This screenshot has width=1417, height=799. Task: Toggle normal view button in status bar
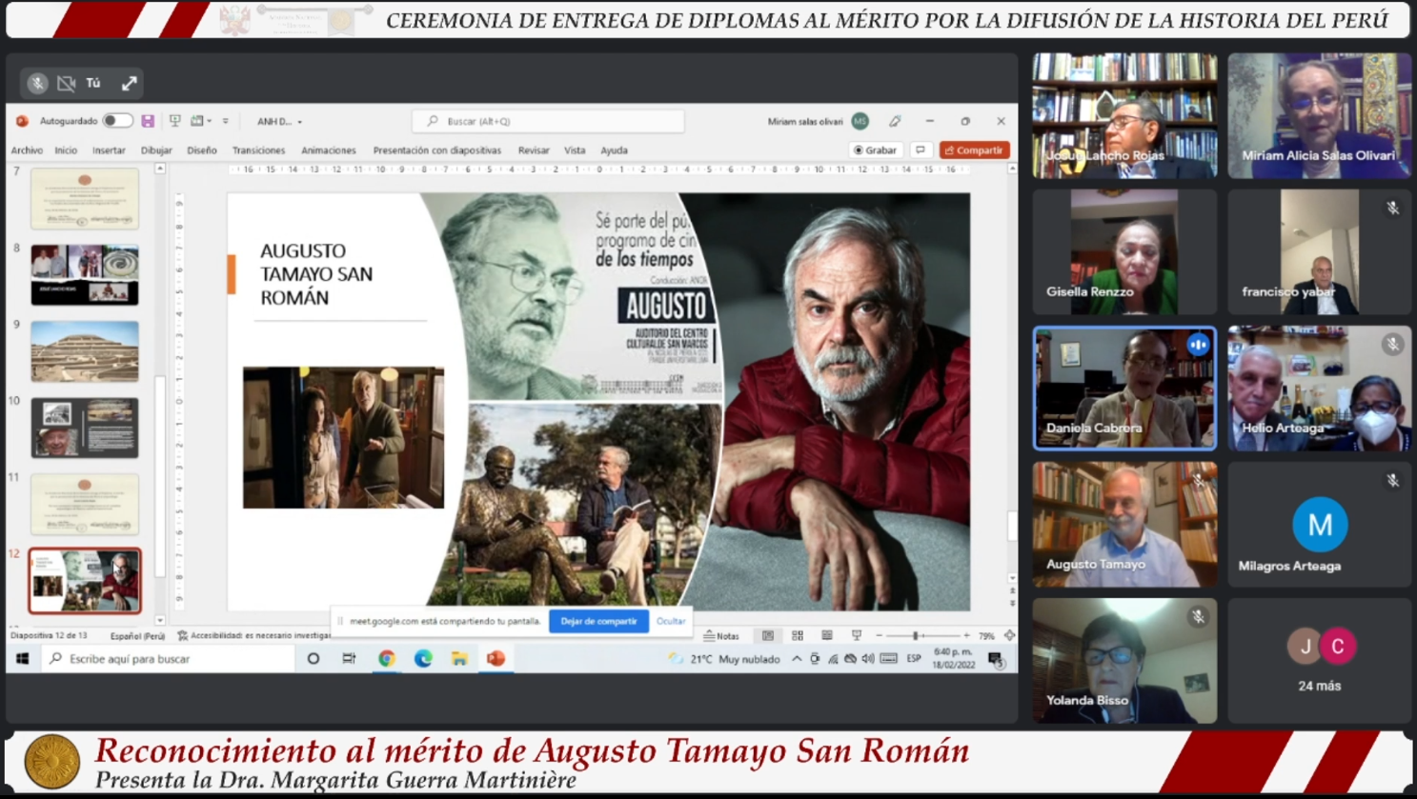click(x=768, y=636)
